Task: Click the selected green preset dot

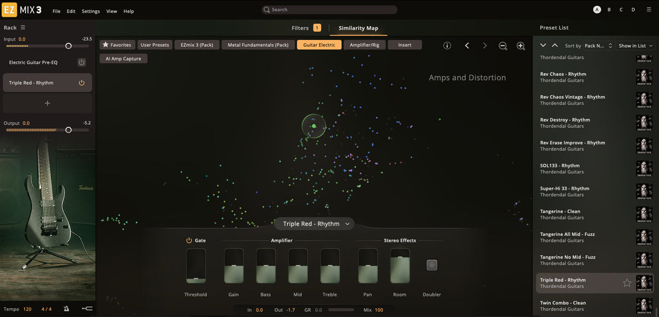Action: click(x=314, y=126)
